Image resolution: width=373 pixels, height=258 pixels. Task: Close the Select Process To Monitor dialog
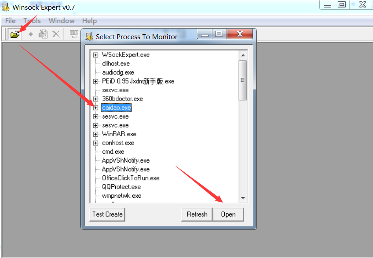point(240,34)
